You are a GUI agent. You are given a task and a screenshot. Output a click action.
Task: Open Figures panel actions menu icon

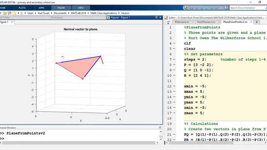(156, 17)
